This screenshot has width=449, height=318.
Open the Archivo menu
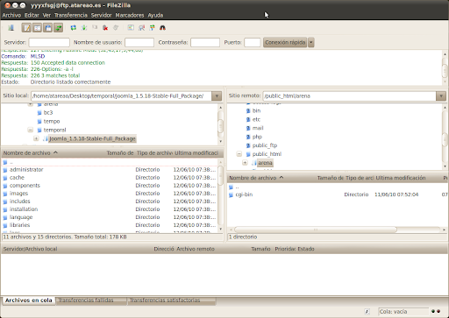(11, 15)
